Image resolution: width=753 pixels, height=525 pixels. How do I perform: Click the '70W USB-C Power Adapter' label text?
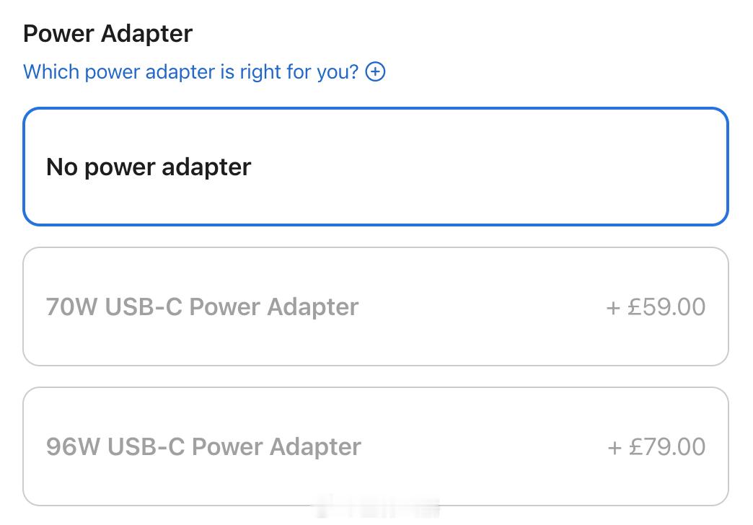[202, 307]
